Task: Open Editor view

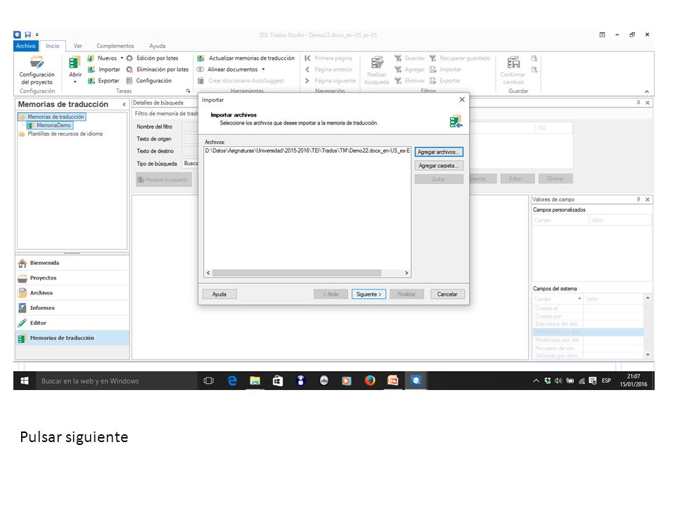Action: coord(72,323)
